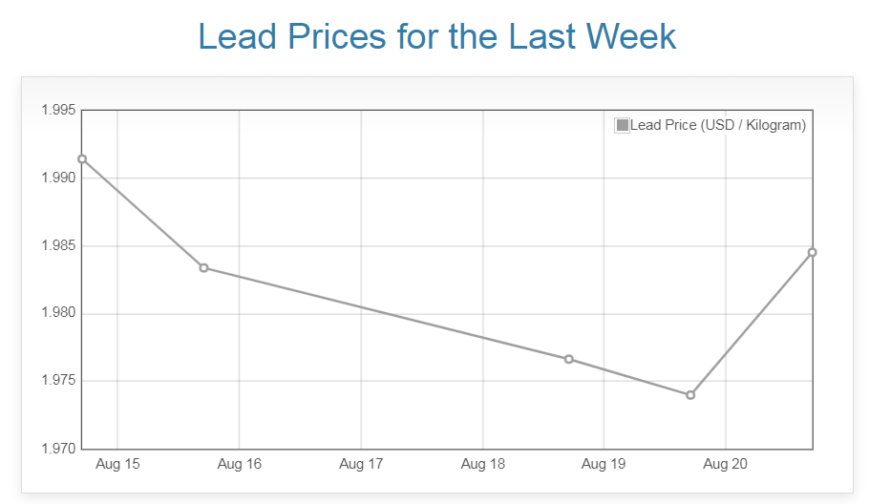Image resolution: width=869 pixels, height=504 pixels.
Task: Click the Aug 20 x-axis label
Action: tap(726, 465)
